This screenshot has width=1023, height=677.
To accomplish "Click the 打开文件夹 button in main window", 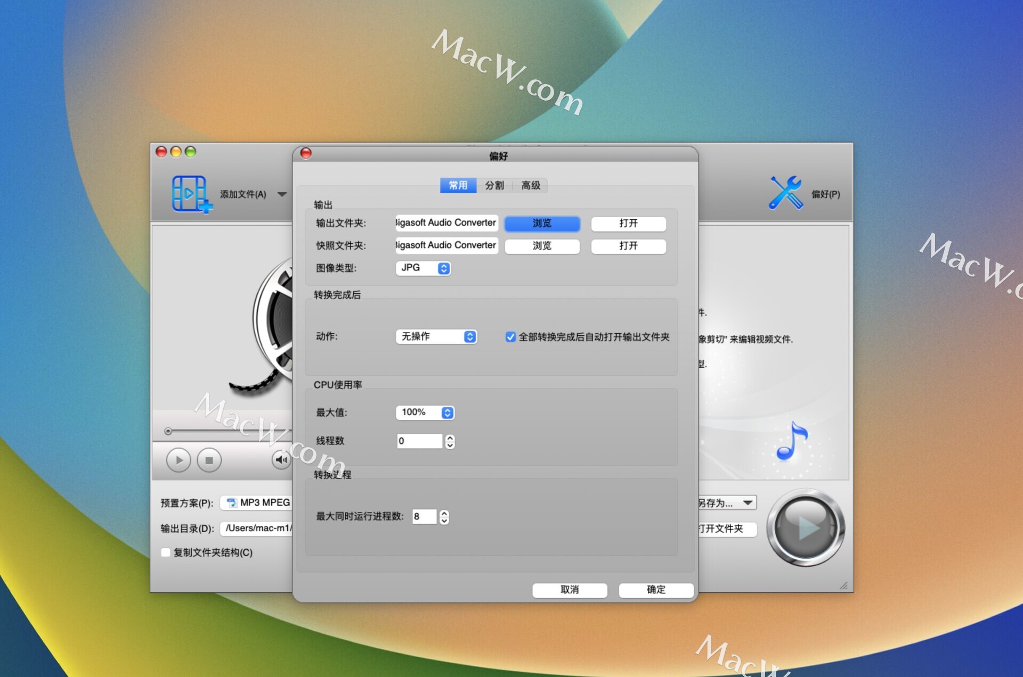I will pos(727,529).
